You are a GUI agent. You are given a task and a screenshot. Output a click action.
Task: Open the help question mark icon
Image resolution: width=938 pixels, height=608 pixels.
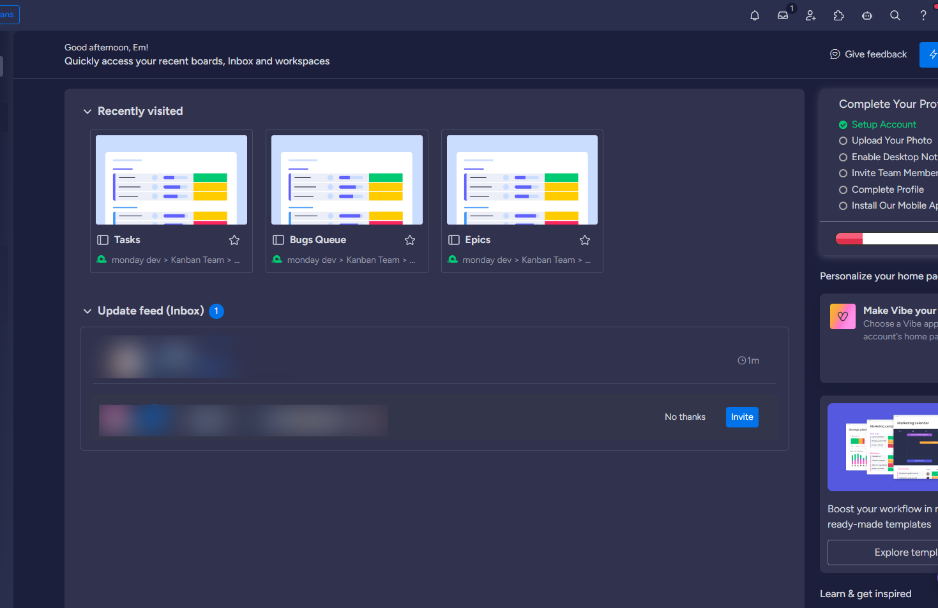coord(923,15)
